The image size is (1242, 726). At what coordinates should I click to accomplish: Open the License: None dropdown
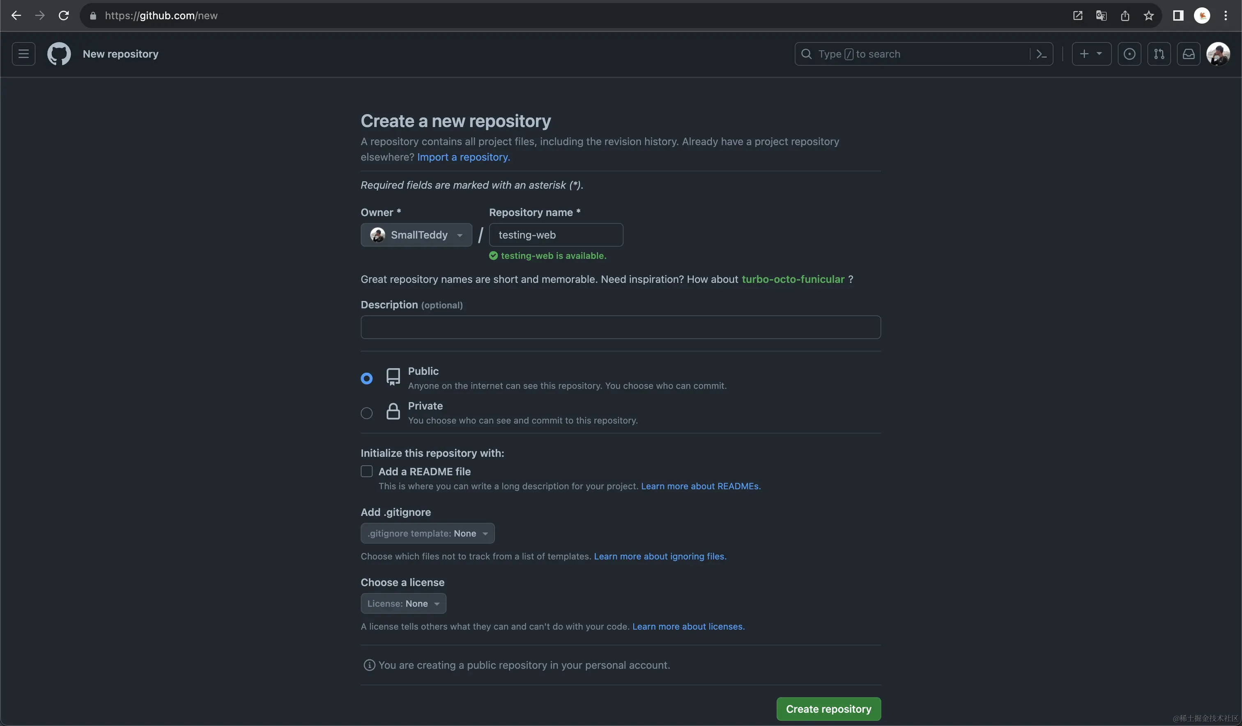point(403,603)
